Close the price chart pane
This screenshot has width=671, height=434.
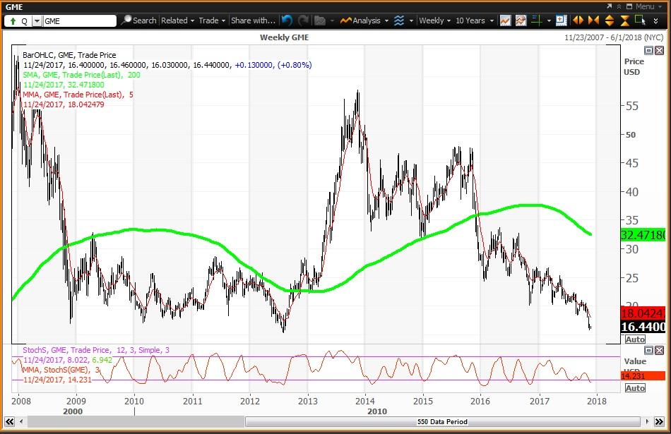click(659, 50)
